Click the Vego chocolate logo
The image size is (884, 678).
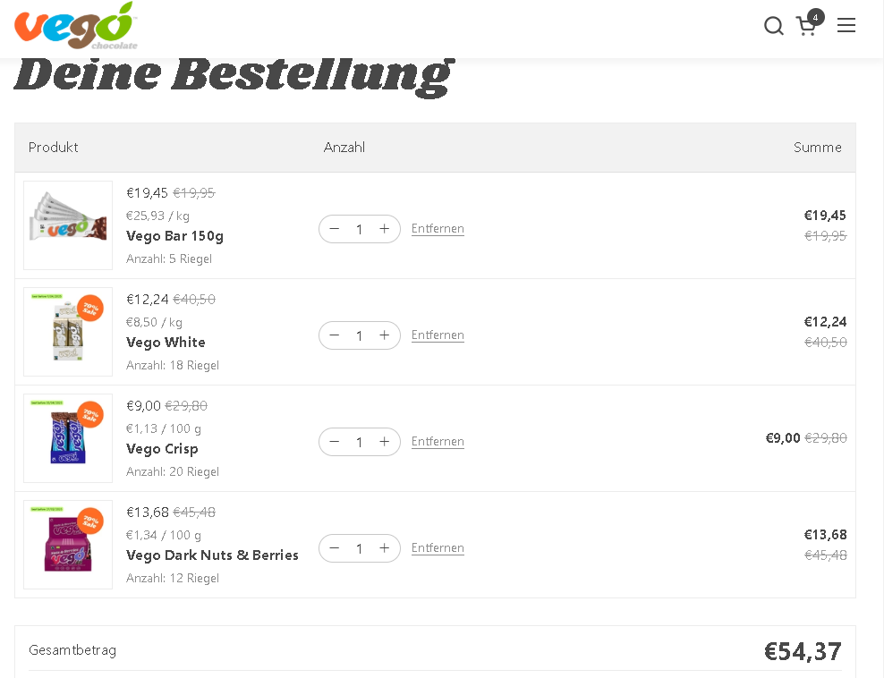76,26
